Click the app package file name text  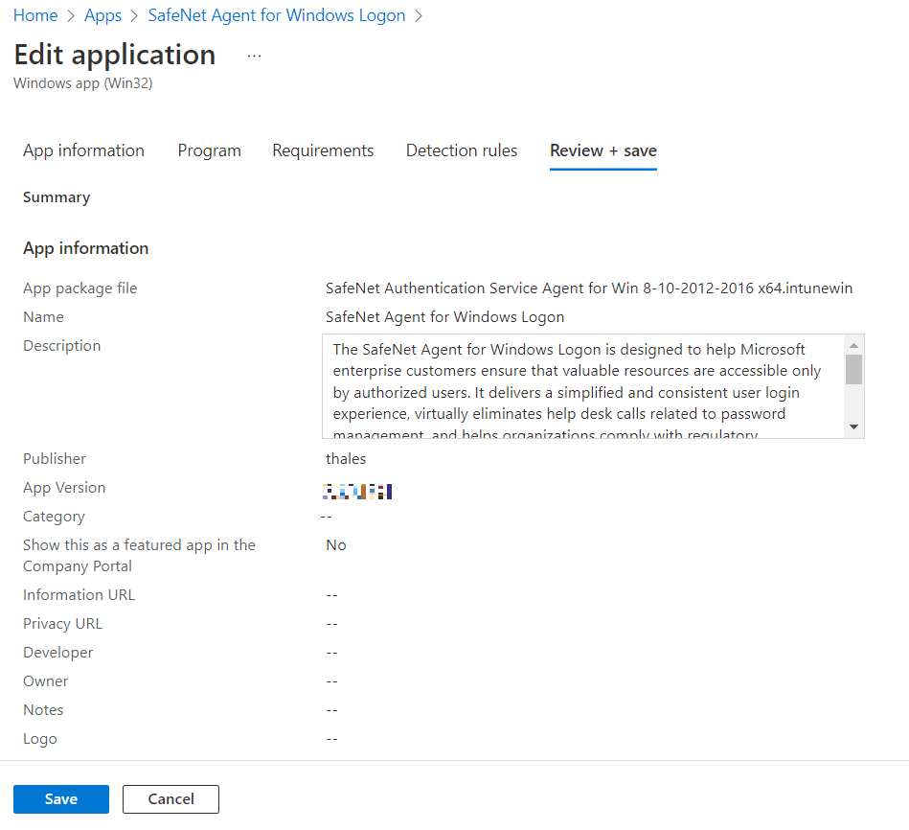(589, 288)
